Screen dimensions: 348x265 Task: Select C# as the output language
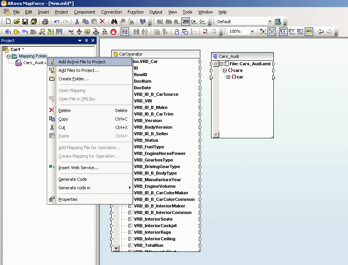point(194,22)
